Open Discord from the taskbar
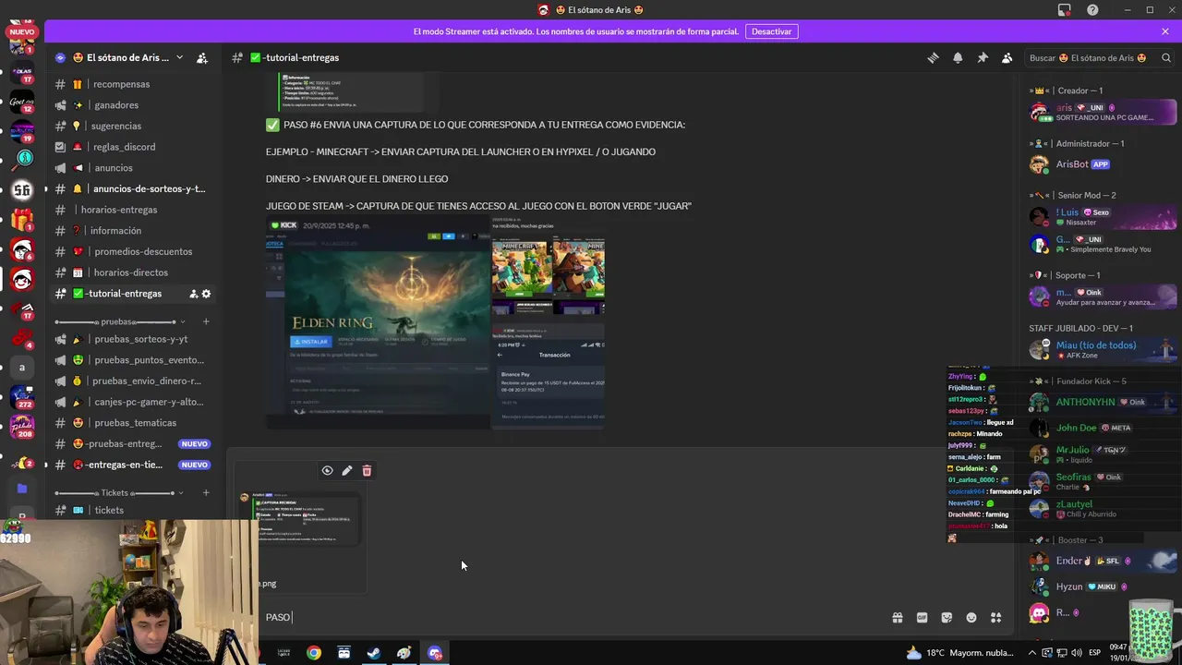Image resolution: width=1182 pixels, height=665 pixels. click(x=435, y=653)
